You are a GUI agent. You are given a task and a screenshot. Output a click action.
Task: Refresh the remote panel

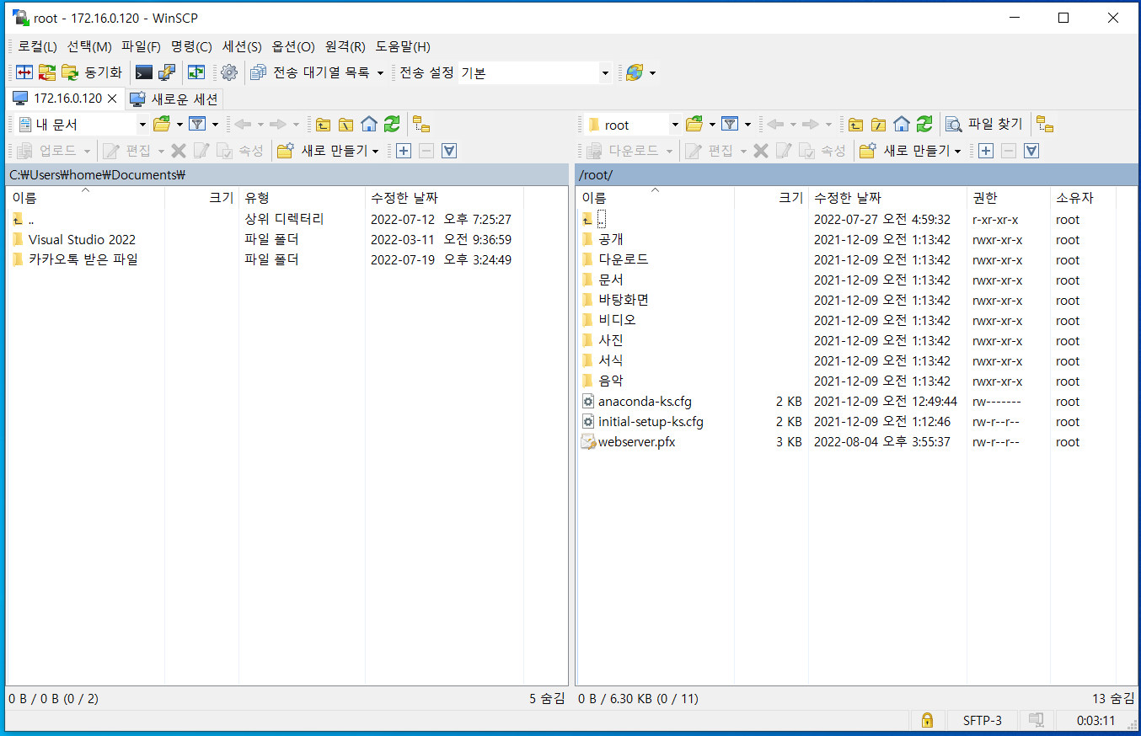coord(924,125)
